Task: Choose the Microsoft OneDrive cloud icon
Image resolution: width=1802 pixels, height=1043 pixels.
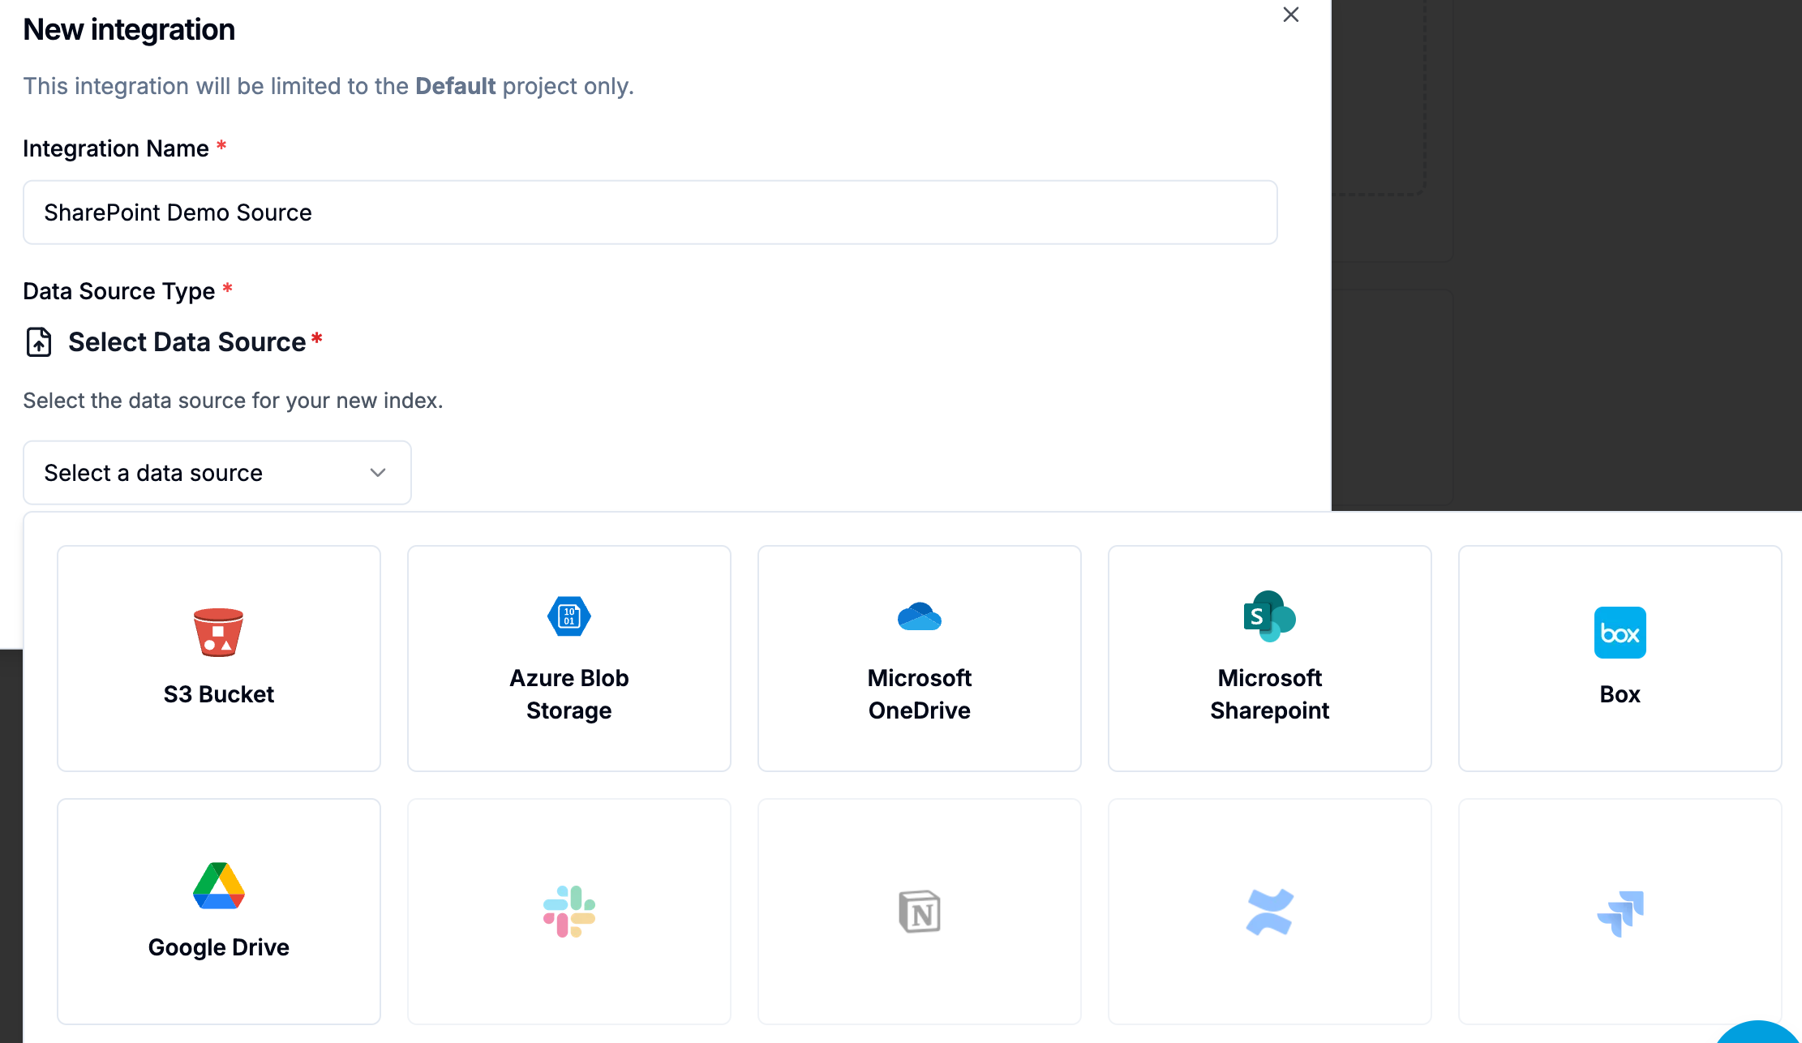Action: (919, 616)
